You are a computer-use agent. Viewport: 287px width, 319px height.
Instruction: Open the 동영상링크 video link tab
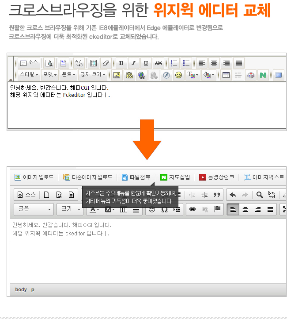[x=216, y=177]
